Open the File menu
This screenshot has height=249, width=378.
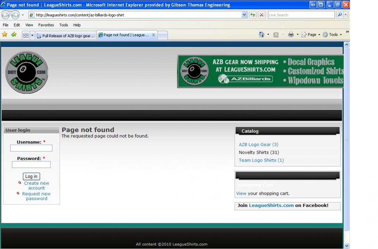[6, 25]
